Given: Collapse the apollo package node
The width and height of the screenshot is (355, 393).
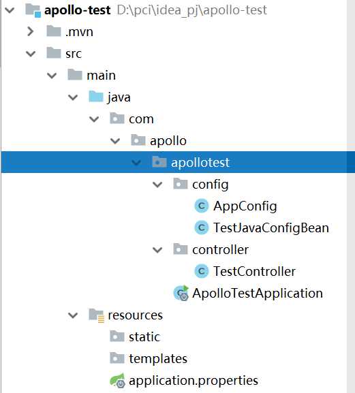Looking at the screenshot, I should 115,141.
